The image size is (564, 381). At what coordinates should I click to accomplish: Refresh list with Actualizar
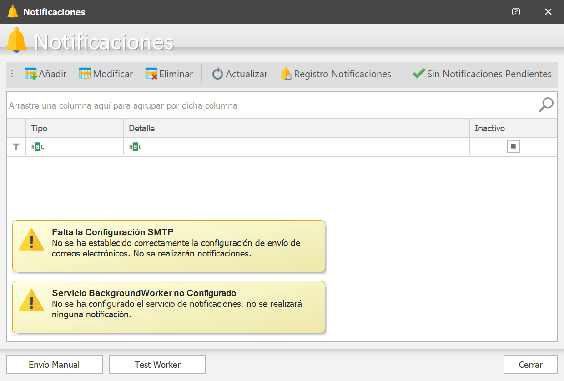point(240,74)
